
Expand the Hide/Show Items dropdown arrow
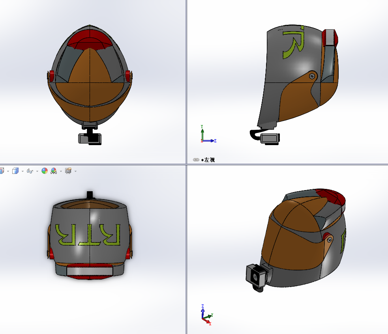click(37, 171)
